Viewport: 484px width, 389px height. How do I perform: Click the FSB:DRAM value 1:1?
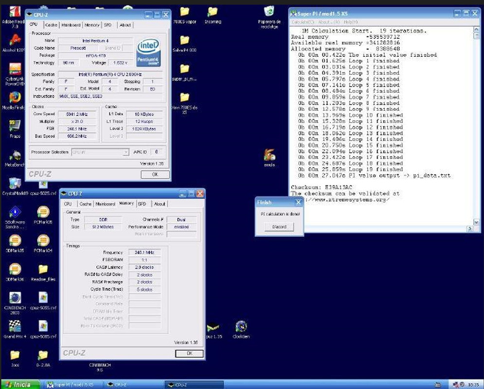point(144,260)
